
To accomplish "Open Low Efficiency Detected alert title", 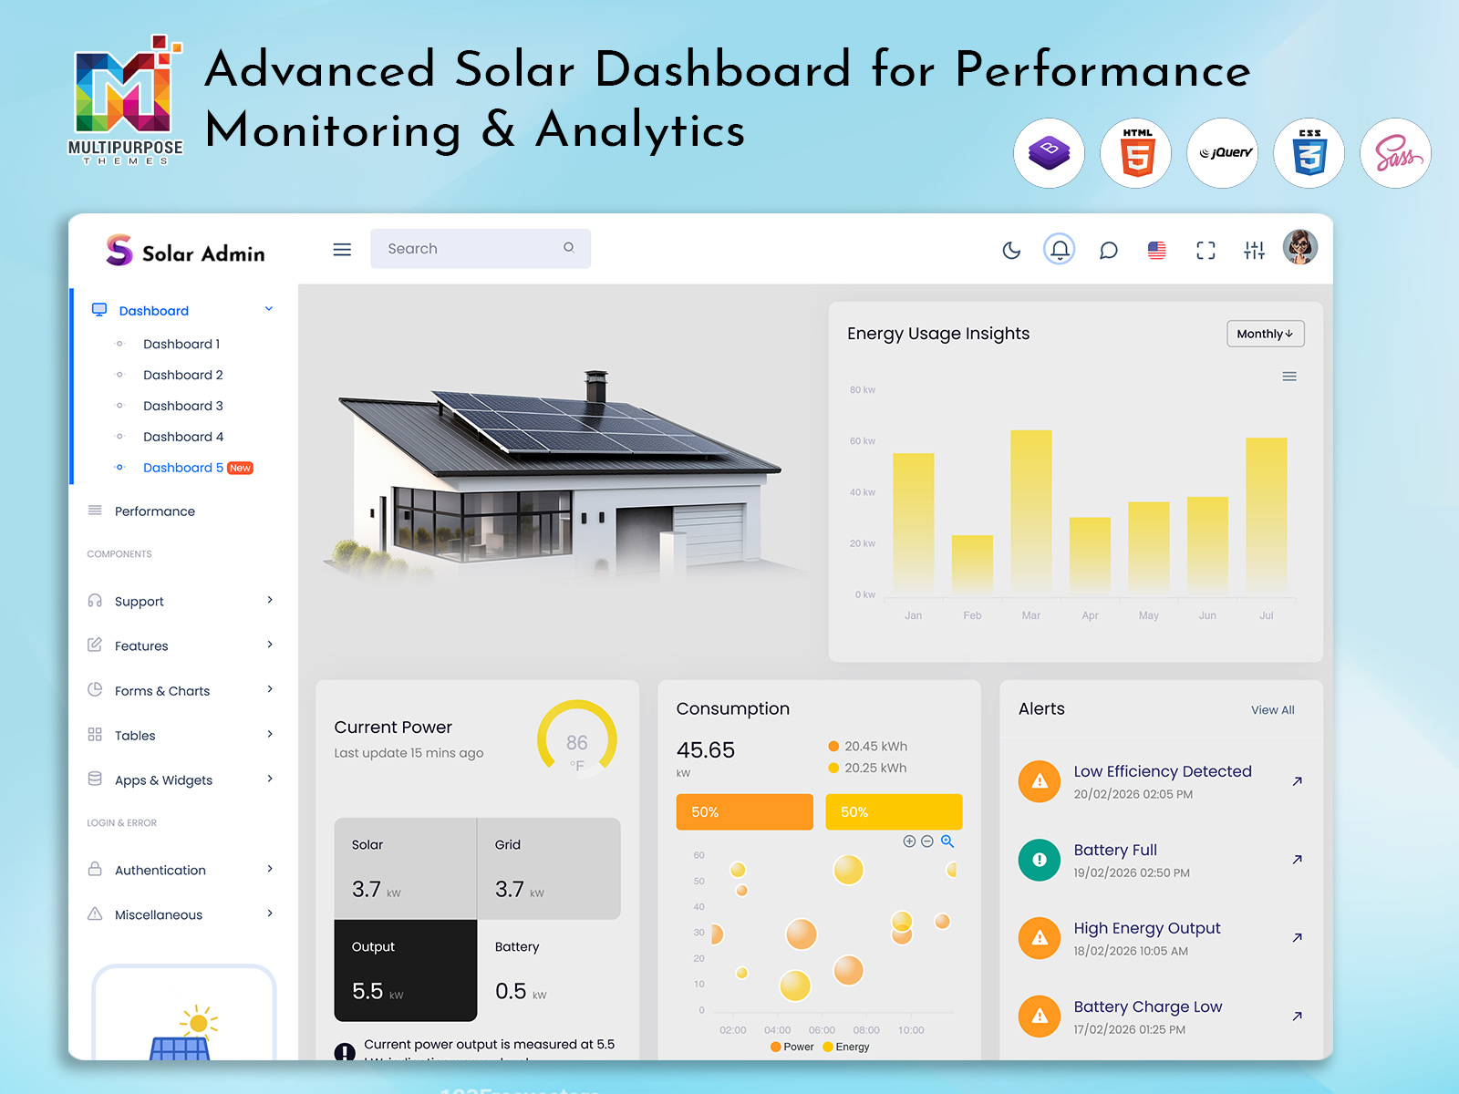I will (1163, 771).
